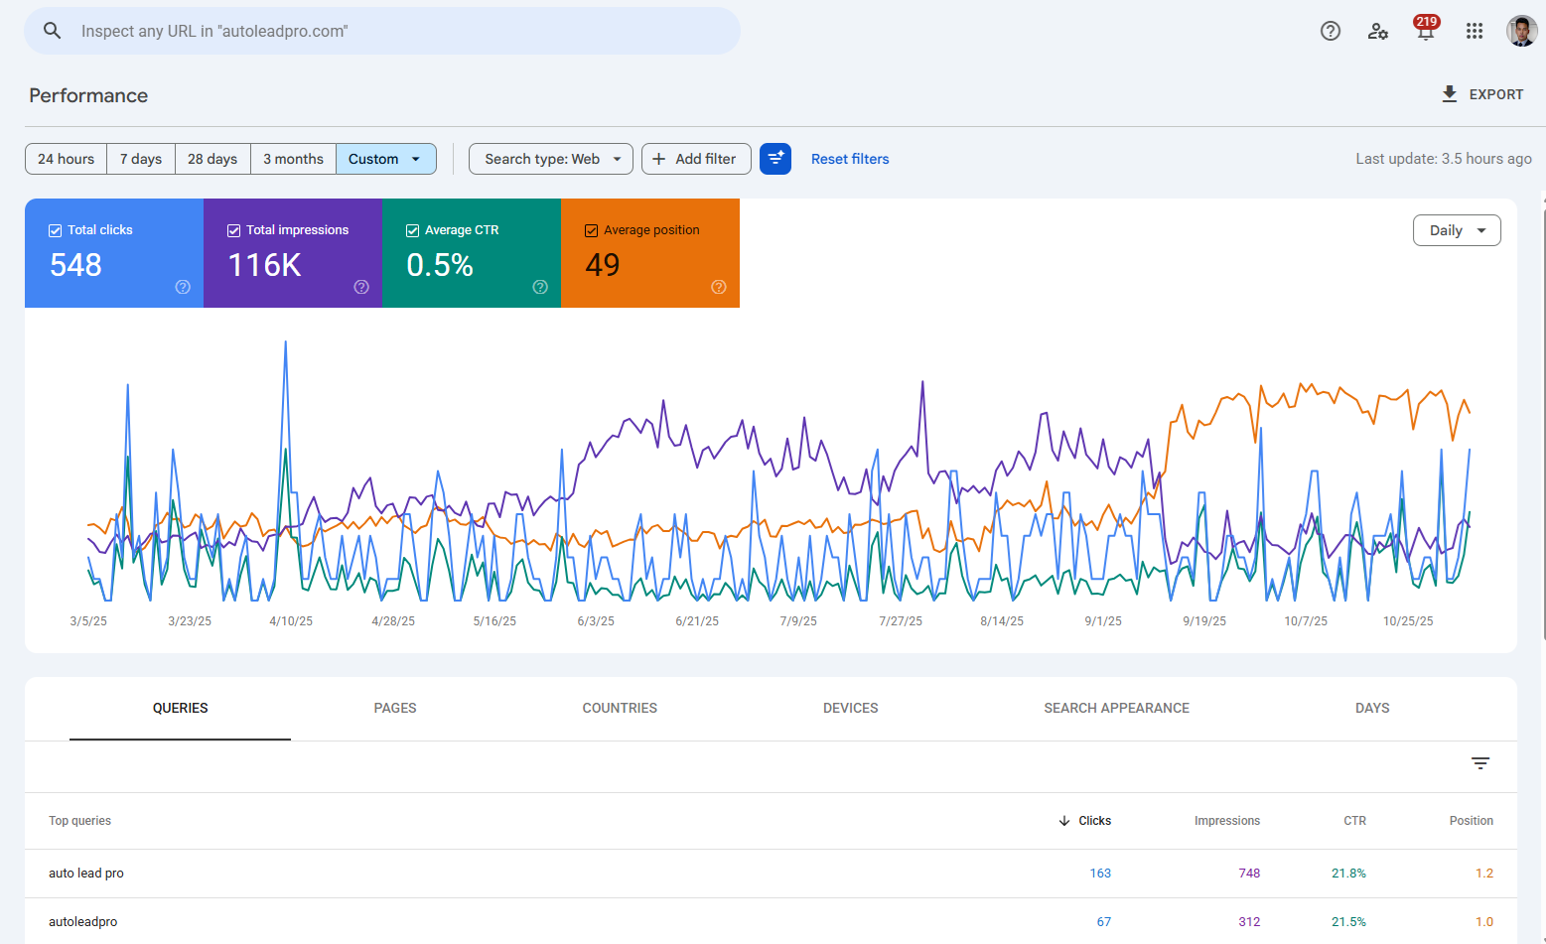The height and width of the screenshot is (944, 1546).
Task: Select the 3 months range
Action: point(293,159)
